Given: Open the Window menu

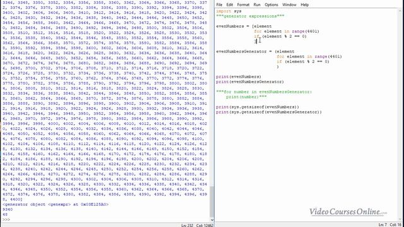Looking at the screenshot, I should click(x=289, y=4).
